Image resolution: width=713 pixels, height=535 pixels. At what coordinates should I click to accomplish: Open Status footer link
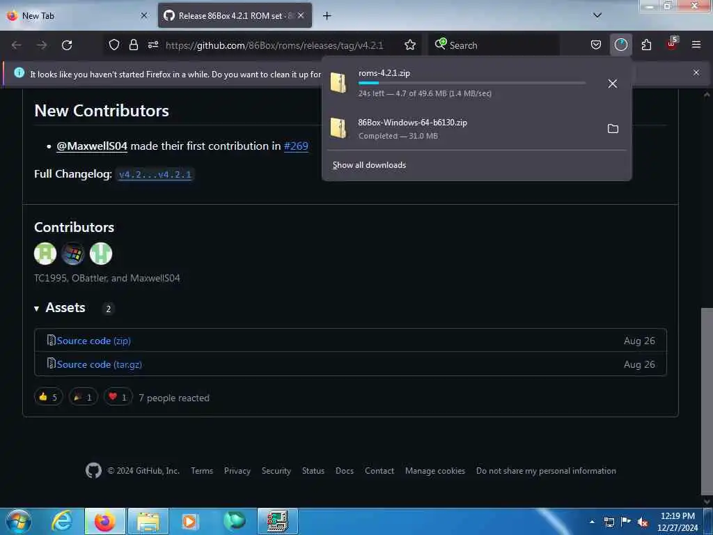[x=313, y=471]
